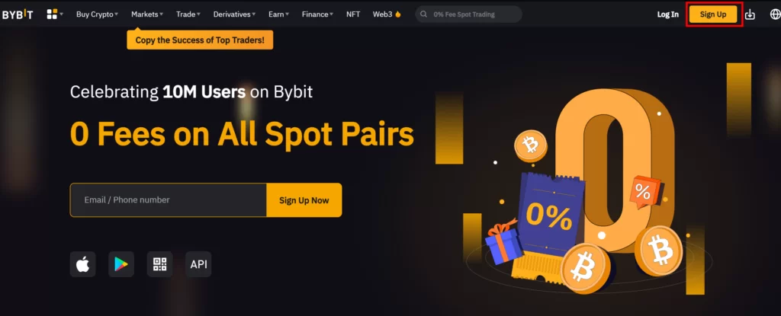The height and width of the screenshot is (316, 781).
Task: Go to the NFT menu item
Action: pyautogui.click(x=353, y=14)
